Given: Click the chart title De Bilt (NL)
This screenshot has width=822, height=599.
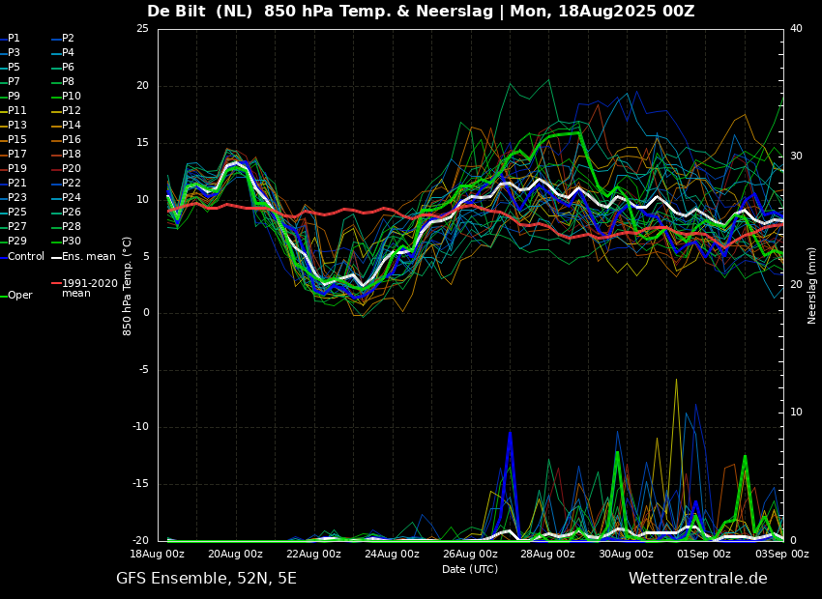Looking at the screenshot, I should pyautogui.click(x=200, y=11).
